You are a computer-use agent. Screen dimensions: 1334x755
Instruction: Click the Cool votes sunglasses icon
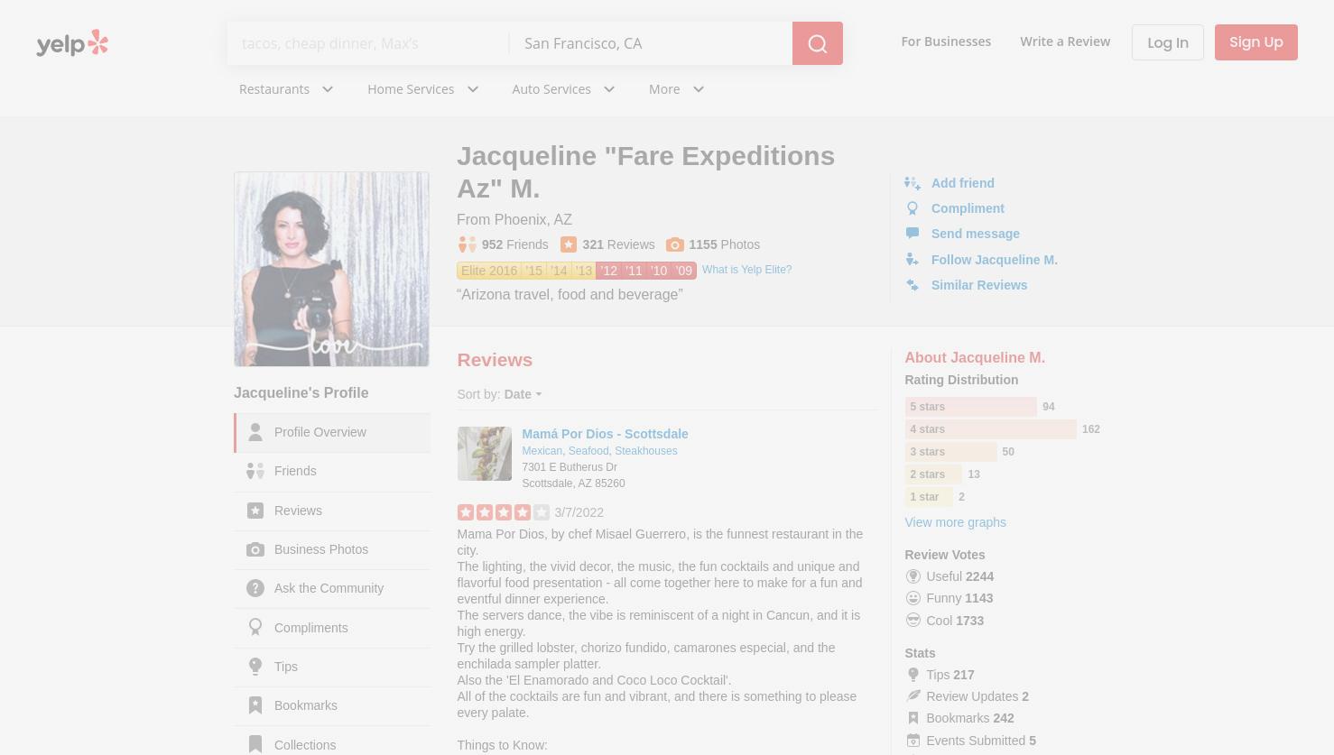point(913,621)
